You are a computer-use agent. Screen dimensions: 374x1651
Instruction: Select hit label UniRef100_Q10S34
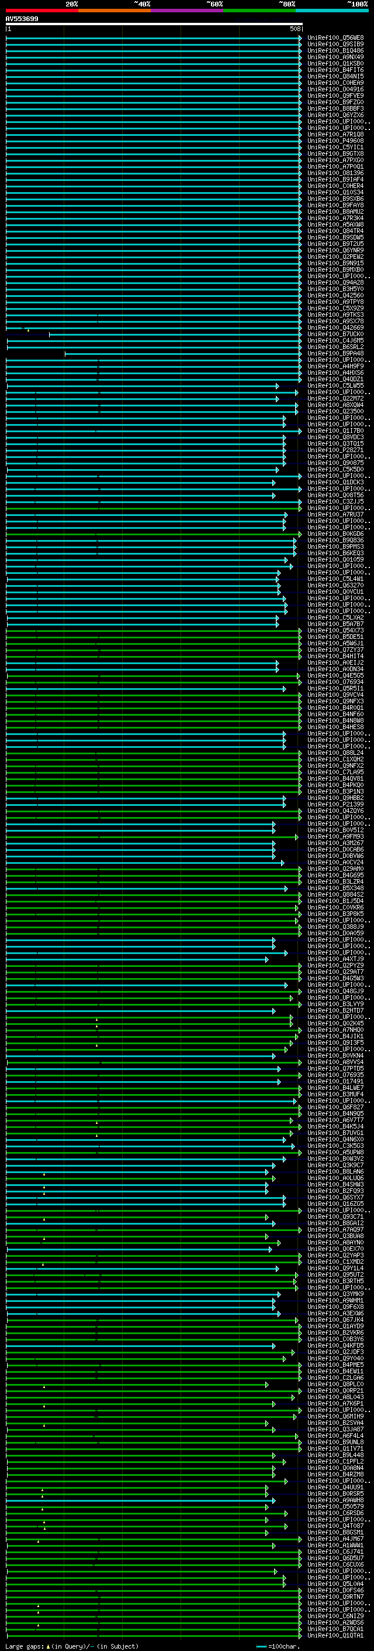335,192
